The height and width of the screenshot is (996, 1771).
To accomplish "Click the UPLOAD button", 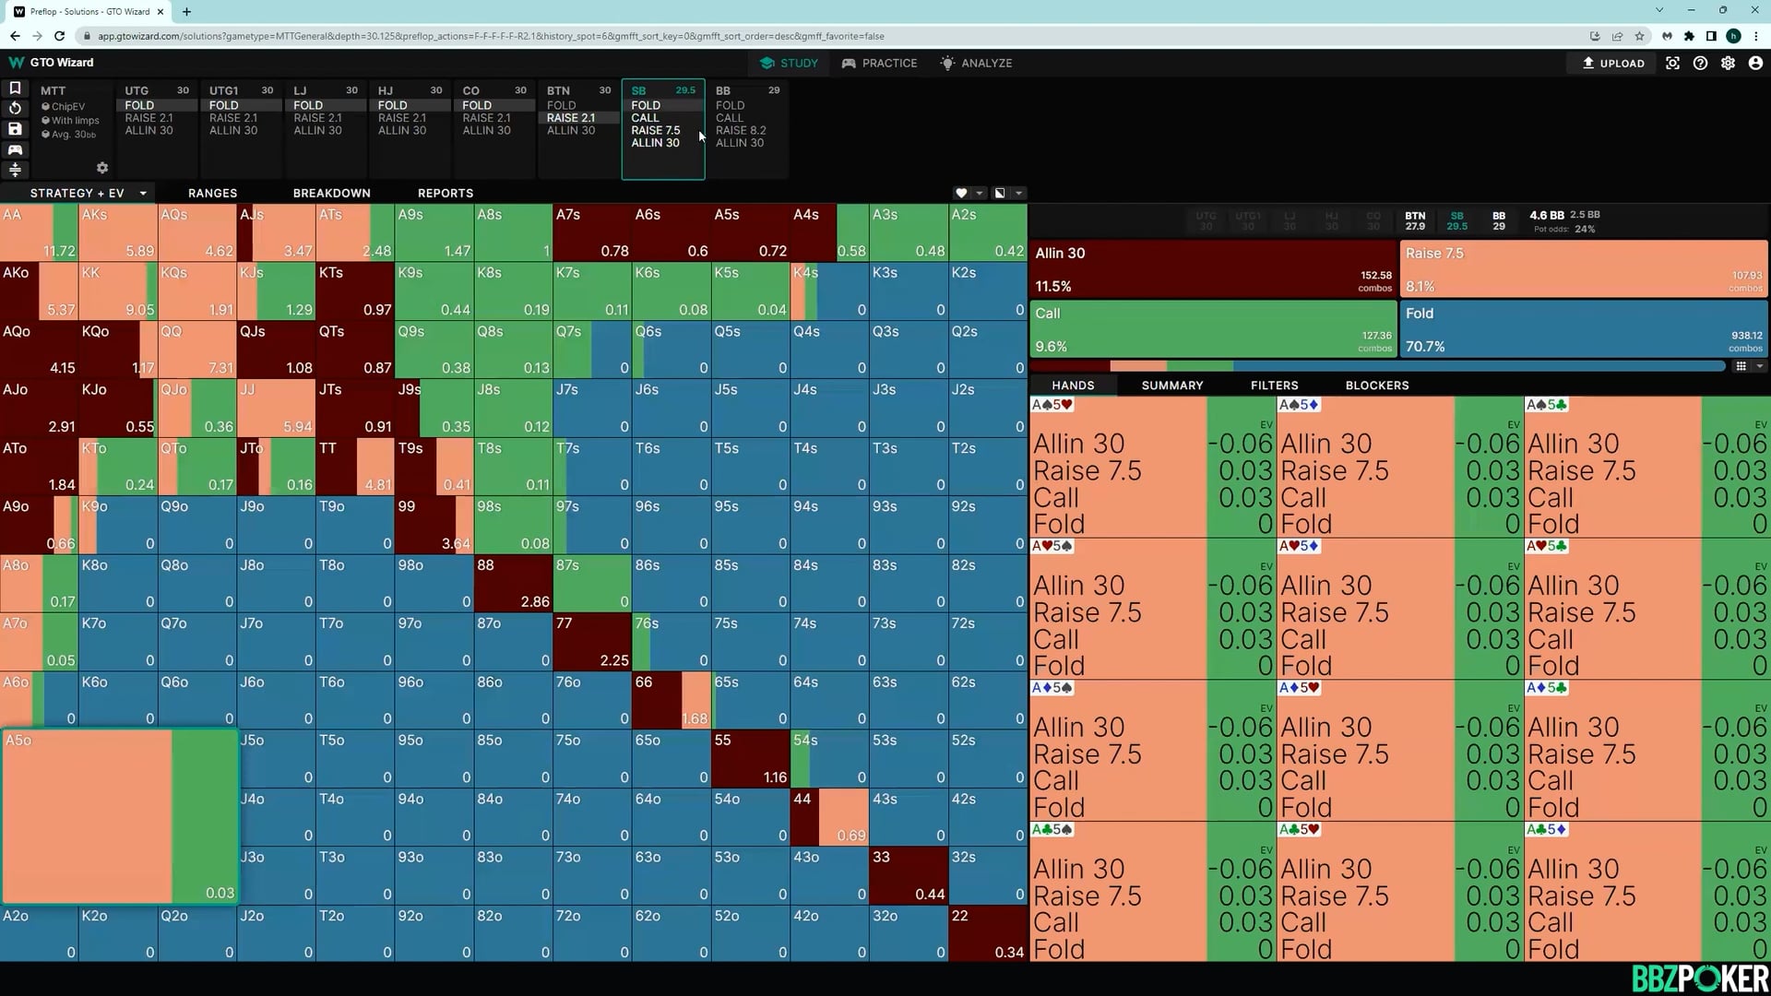I will 1614,64.
